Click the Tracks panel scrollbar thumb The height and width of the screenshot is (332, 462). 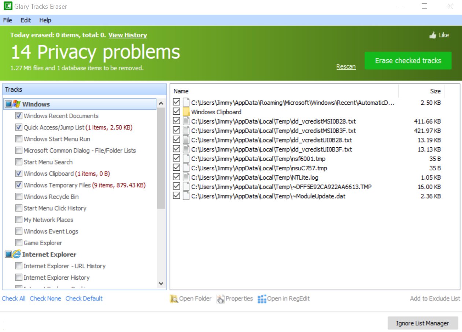point(161,159)
